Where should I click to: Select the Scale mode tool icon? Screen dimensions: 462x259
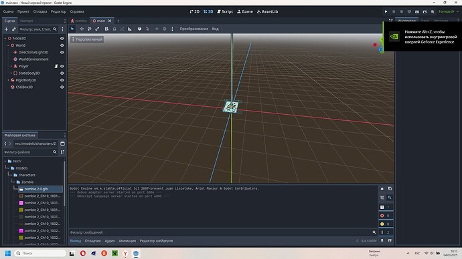97,29
